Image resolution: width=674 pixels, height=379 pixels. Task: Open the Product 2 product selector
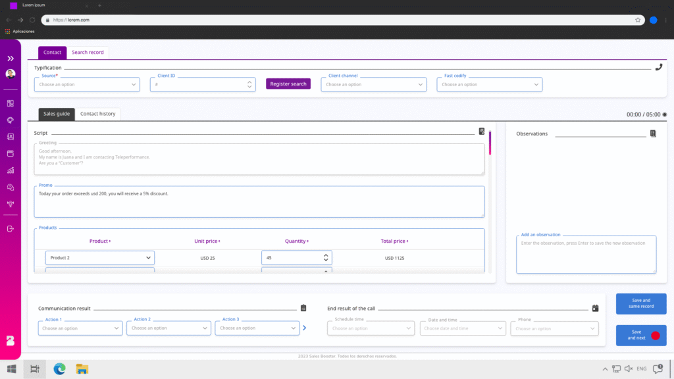pos(100,258)
